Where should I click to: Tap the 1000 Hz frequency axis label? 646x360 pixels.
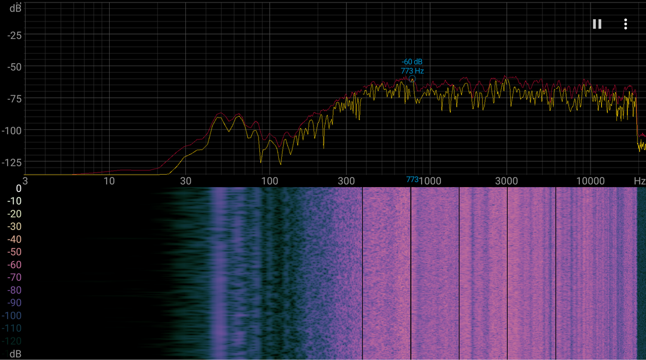[430, 181]
